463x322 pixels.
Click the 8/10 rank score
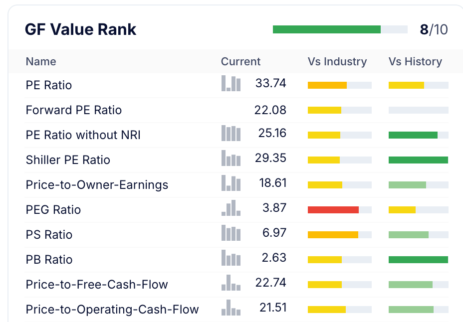click(434, 29)
